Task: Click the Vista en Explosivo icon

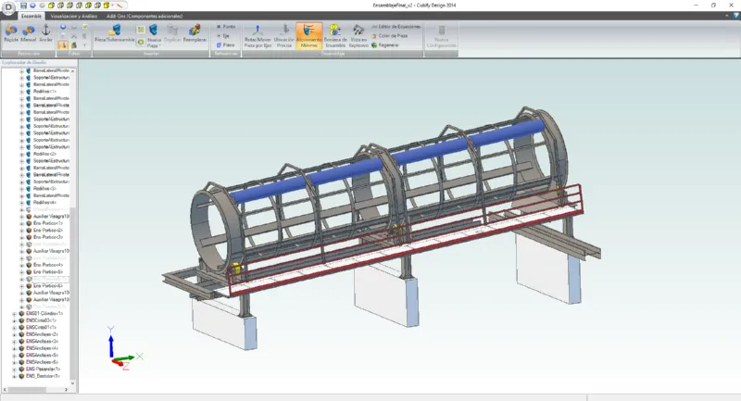Action: click(x=358, y=35)
